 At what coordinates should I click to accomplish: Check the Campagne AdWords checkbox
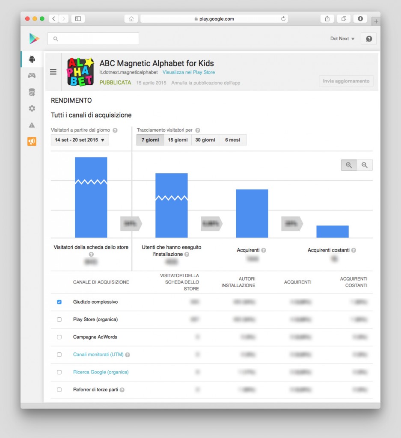click(x=59, y=337)
